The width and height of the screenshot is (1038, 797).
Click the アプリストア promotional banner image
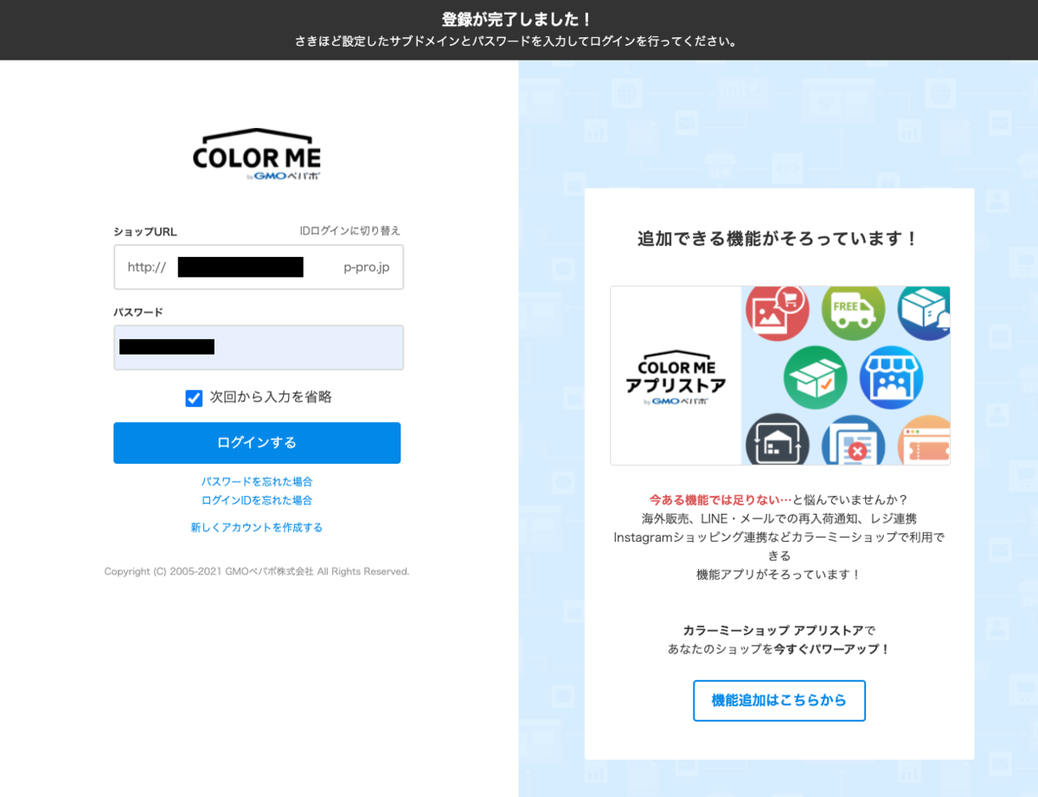coord(780,375)
